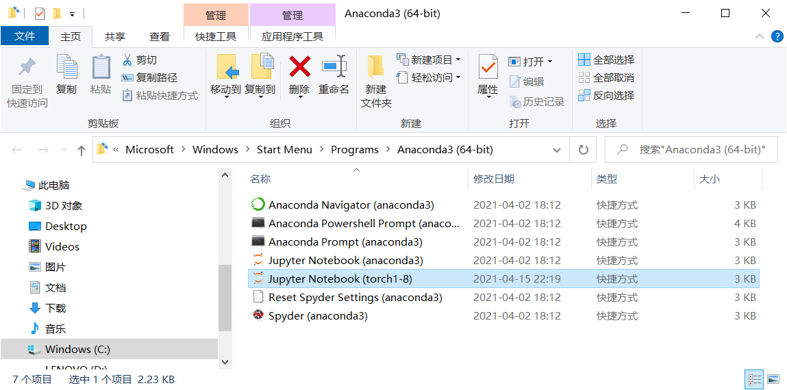
Task: Click the Refresh button beside address bar
Action: (583, 149)
